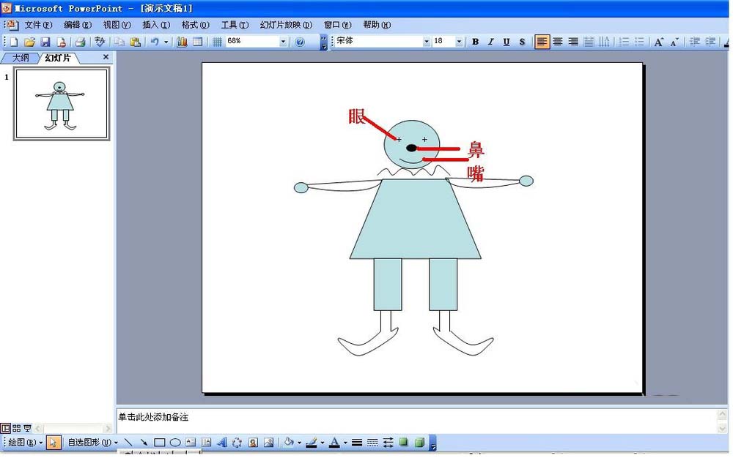Undo the last action
The image size is (733, 458).
[x=154, y=42]
